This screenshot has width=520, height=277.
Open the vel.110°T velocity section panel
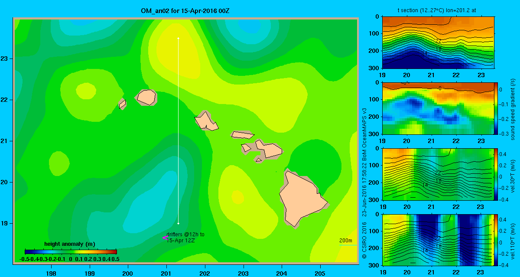437,240
